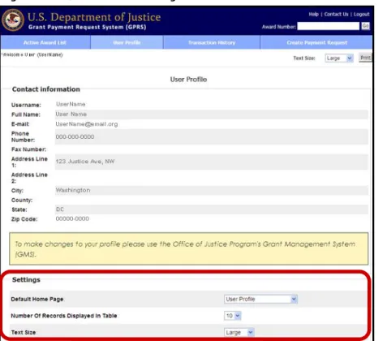Click the Settings section heading
The height and width of the screenshot is (341, 387).
[x=26, y=279]
